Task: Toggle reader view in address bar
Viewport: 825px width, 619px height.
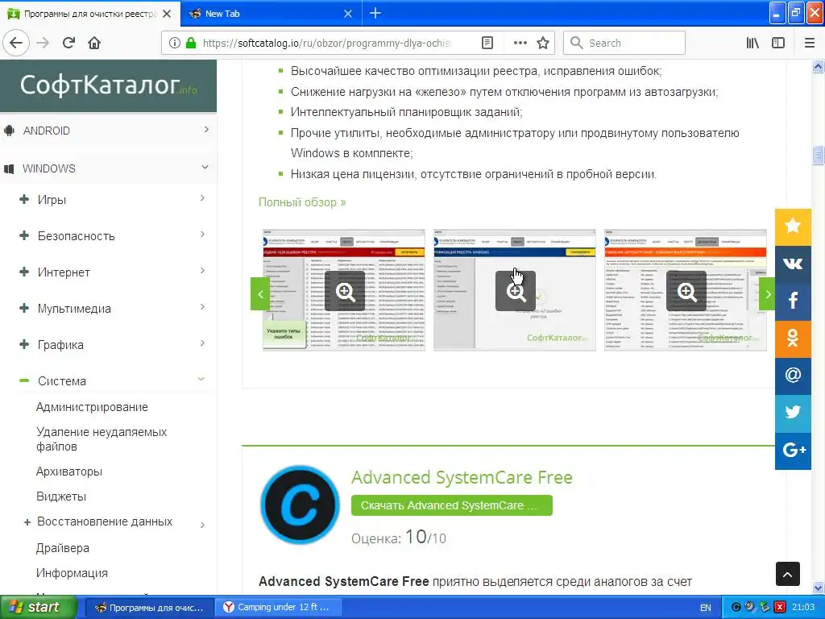Action: [x=487, y=43]
